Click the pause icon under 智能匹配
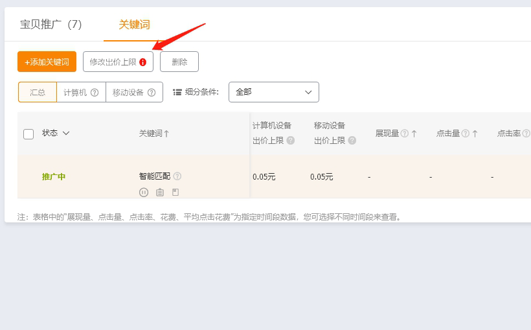 (144, 192)
